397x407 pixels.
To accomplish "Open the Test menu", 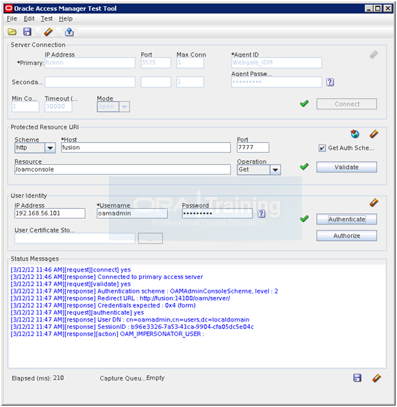I will pos(47,18).
